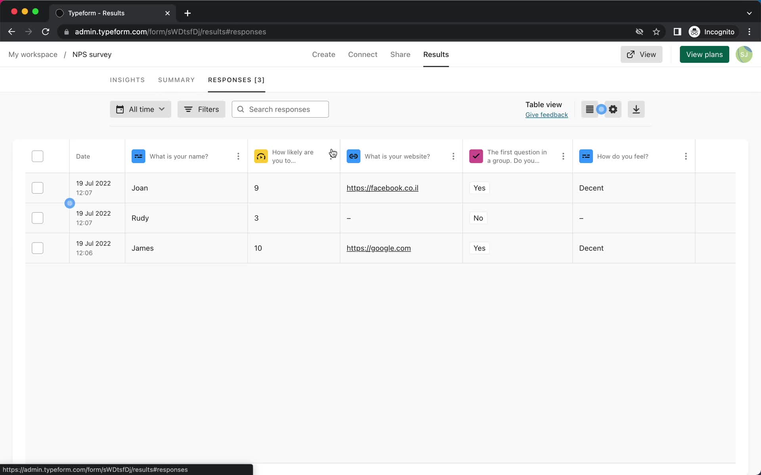Click the download responses icon
Screen dimensions: 761x475
(636, 109)
